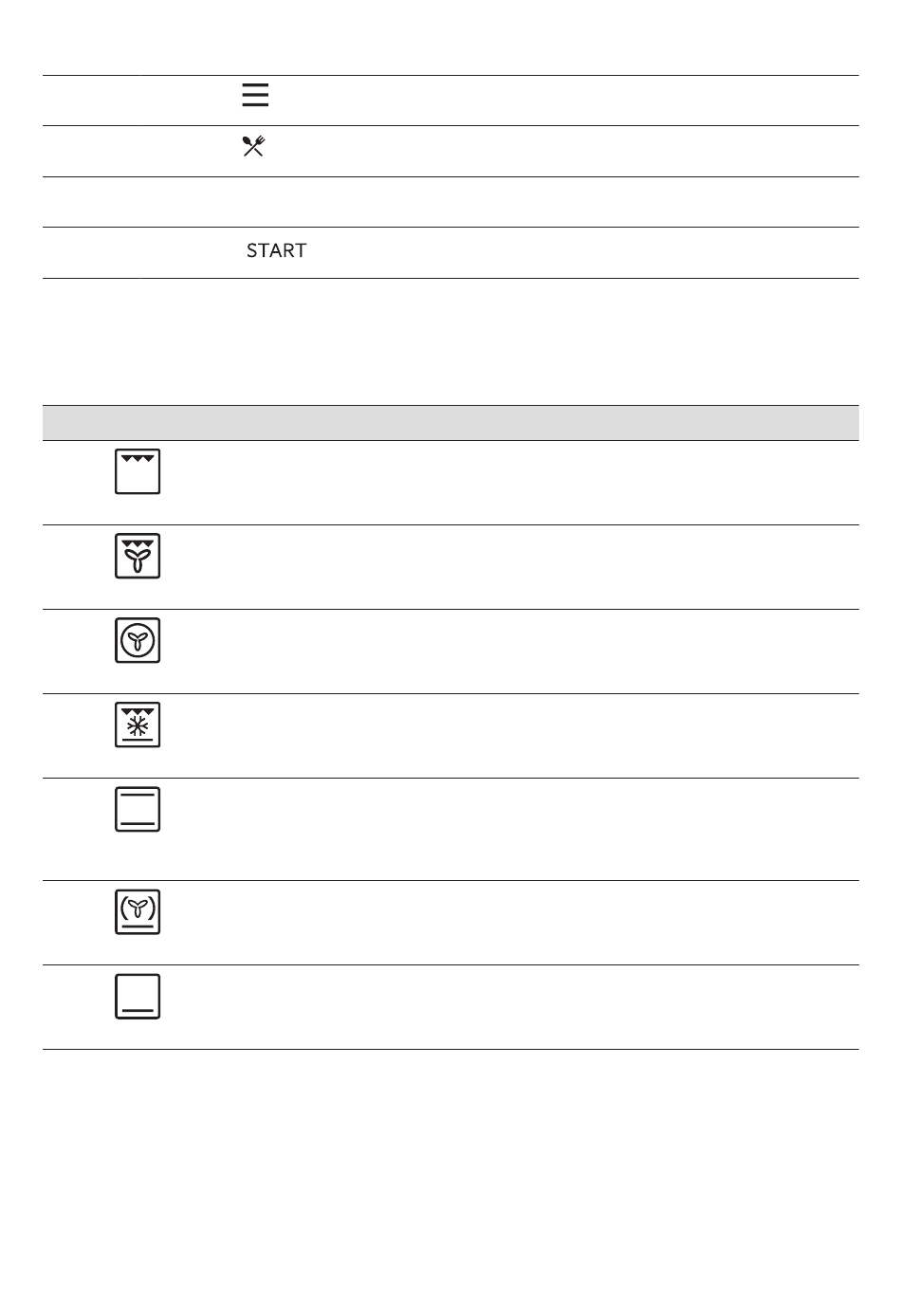Open the three-line hamburger menu icon
The width and height of the screenshot is (901, 1303).
click(255, 95)
